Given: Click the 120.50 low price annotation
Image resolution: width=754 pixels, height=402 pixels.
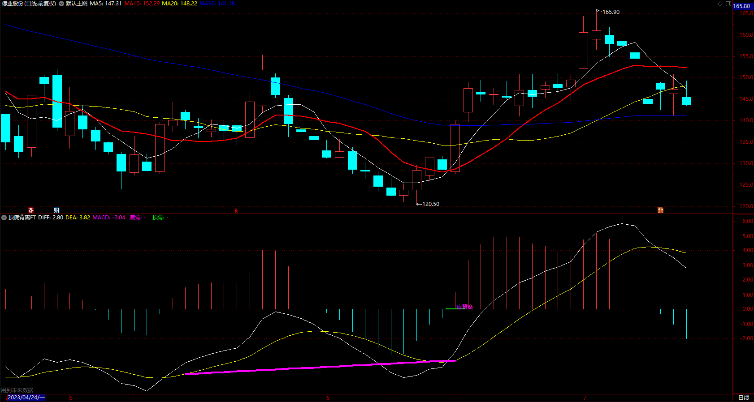Looking at the screenshot, I should point(431,204).
